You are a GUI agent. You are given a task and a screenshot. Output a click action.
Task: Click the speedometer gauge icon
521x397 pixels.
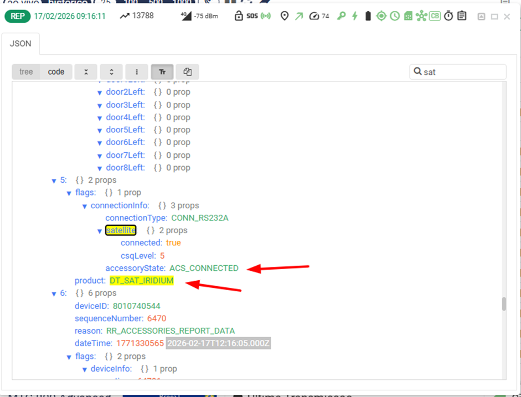click(314, 16)
